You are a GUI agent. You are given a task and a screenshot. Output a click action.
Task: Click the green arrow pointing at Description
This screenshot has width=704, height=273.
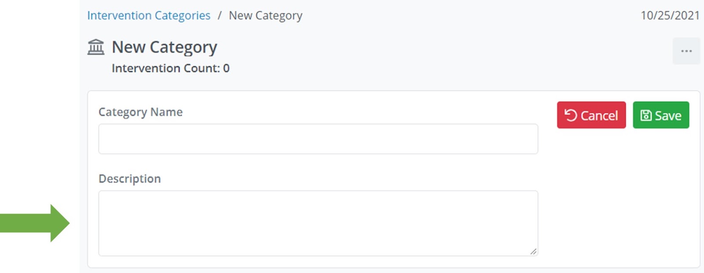[x=35, y=223]
